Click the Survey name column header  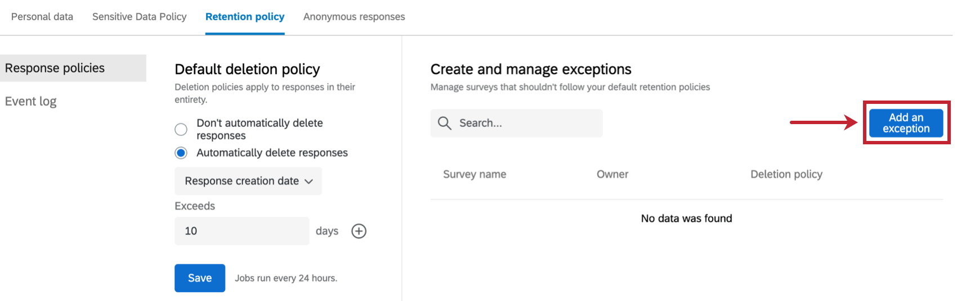475,174
